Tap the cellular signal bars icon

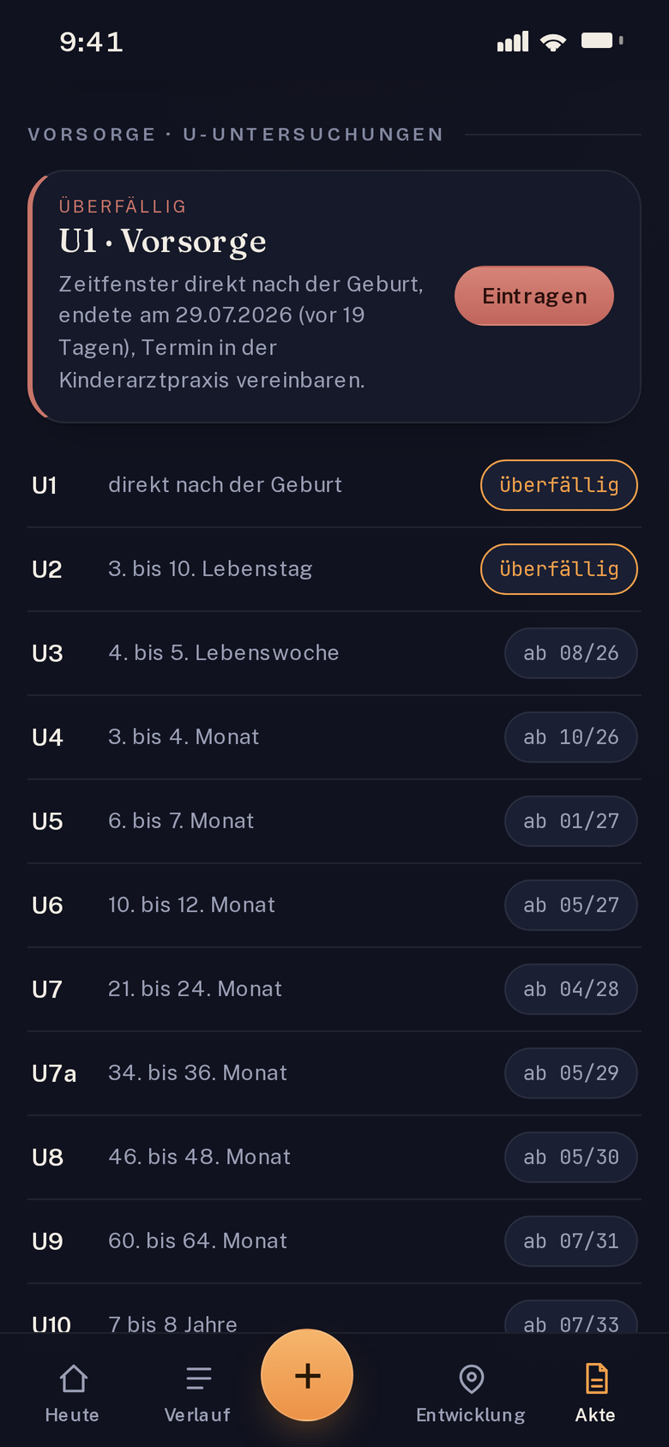tap(513, 41)
